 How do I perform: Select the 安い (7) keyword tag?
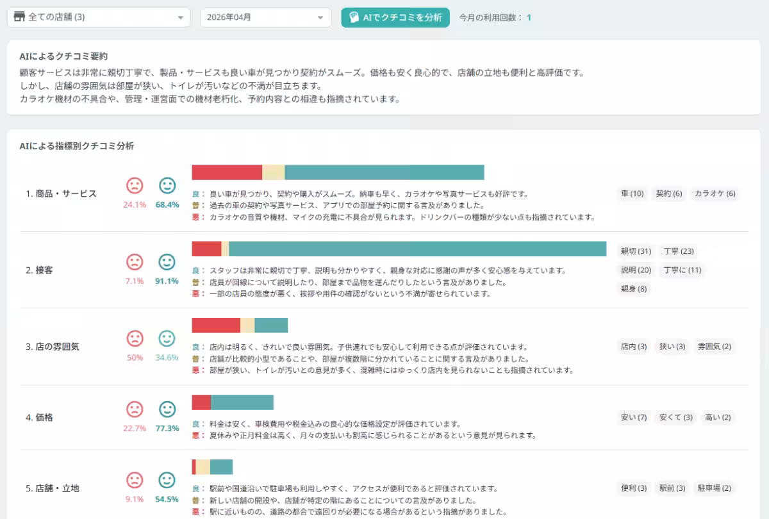pyautogui.click(x=634, y=417)
